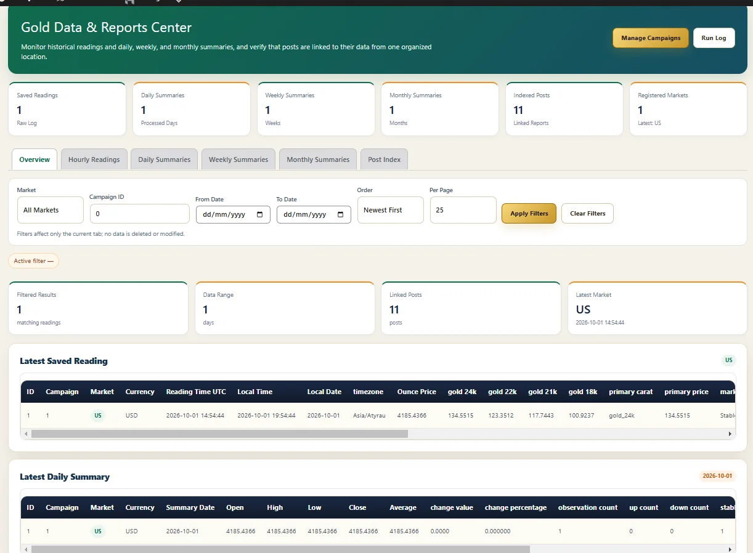Click the US market badge in reading row
Screen dimensions: 753x553
[x=98, y=416]
